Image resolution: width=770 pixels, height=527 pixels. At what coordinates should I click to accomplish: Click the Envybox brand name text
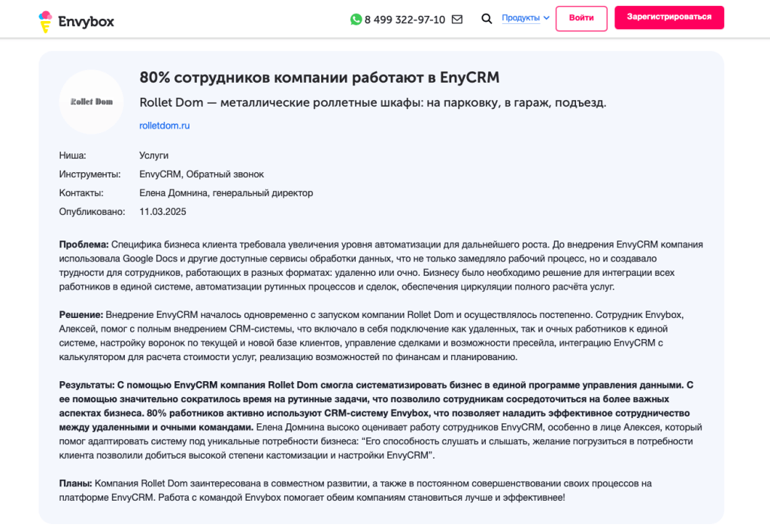click(x=86, y=22)
